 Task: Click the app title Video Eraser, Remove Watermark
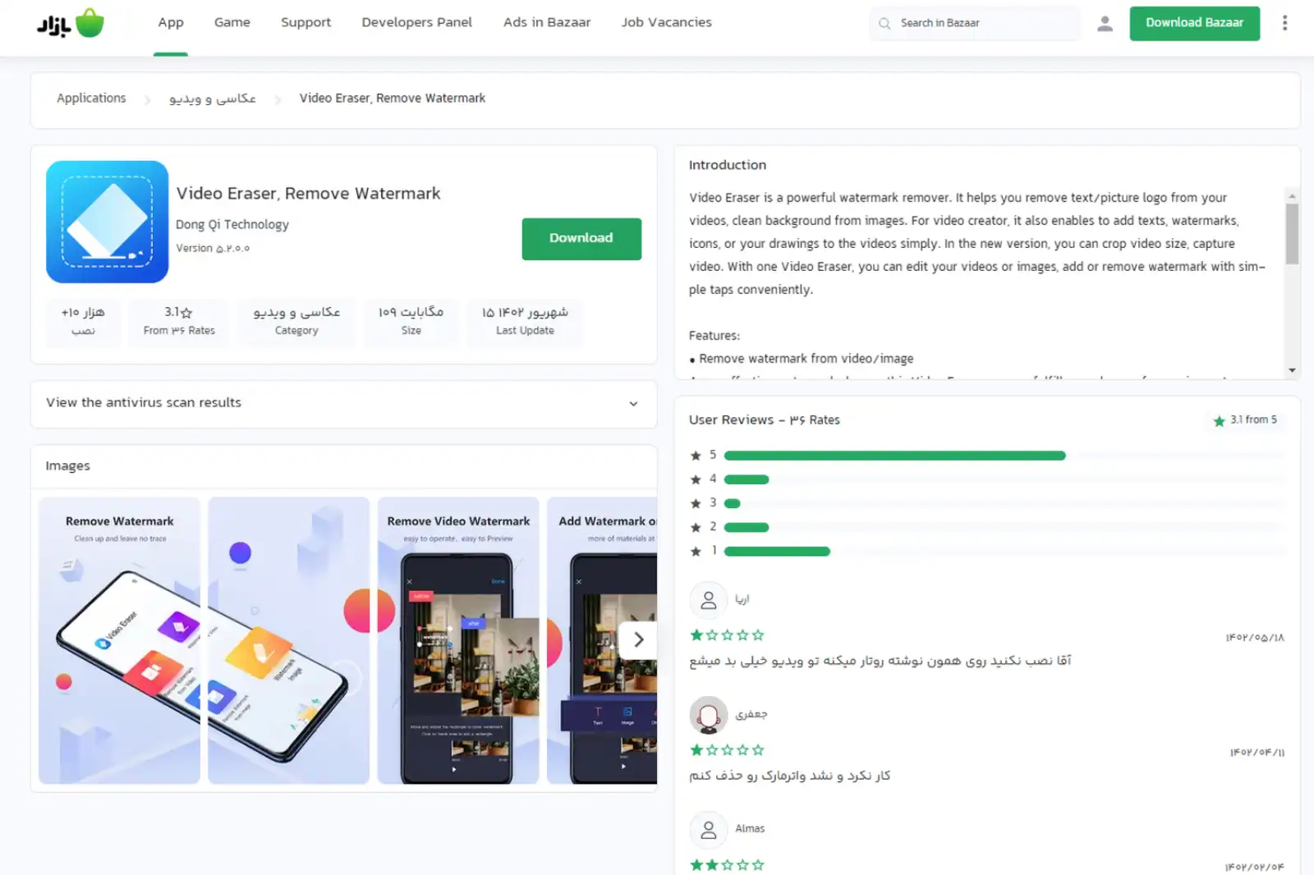coord(309,194)
